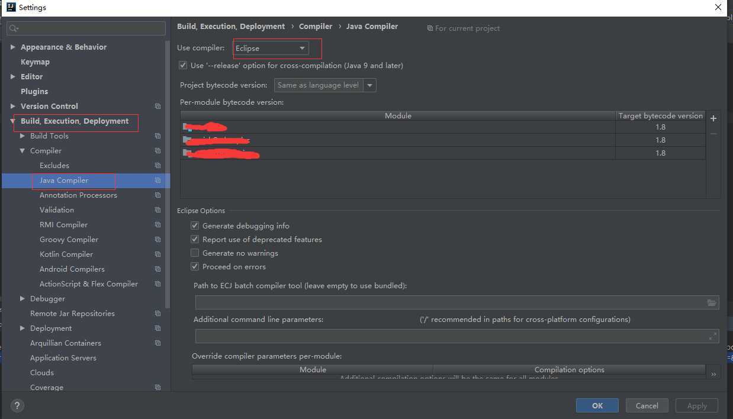This screenshot has height=419, width=733.
Task: Select Validation in the Compiler tree
Action: pyautogui.click(x=57, y=210)
